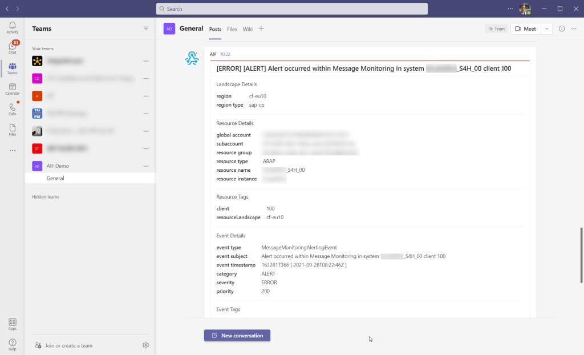Screen dimensions: 584x355
Task: Show more apps ellipsis in sidebar
Action: pyautogui.click(x=13, y=150)
